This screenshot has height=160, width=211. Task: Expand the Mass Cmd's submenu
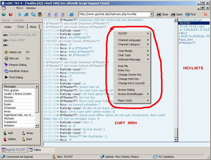(x=133, y=101)
